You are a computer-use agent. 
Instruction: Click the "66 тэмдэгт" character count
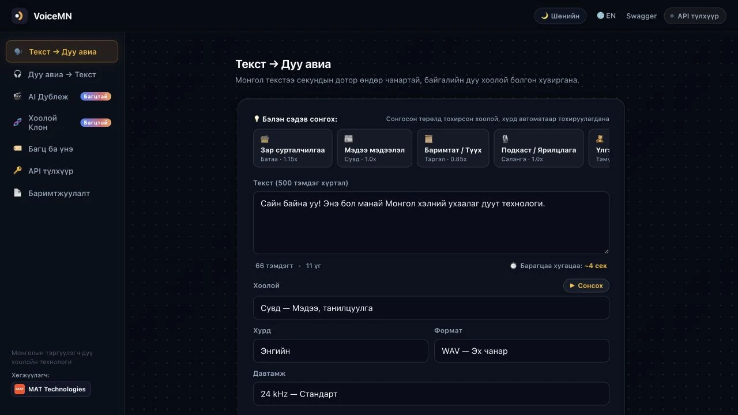tap(274, 266)
